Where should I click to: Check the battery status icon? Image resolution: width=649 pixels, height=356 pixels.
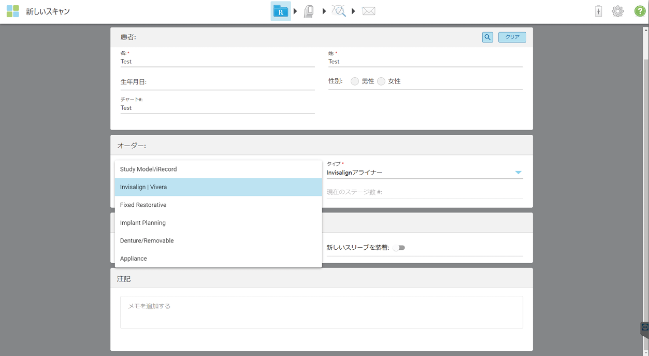click(x=598, y=11)
